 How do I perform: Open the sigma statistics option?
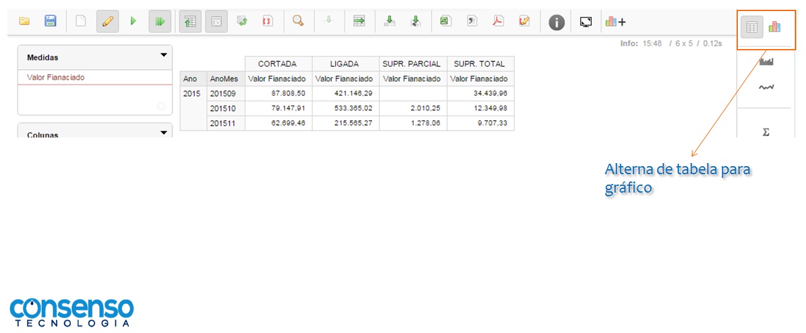tap(765, 132)
